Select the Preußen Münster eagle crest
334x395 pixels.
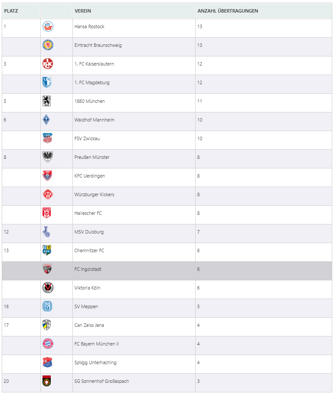48,157
